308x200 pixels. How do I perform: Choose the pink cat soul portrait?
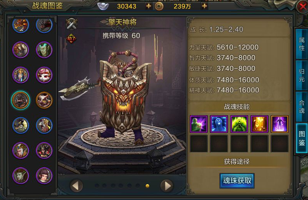pyautogui.click(x=44, y=75)
